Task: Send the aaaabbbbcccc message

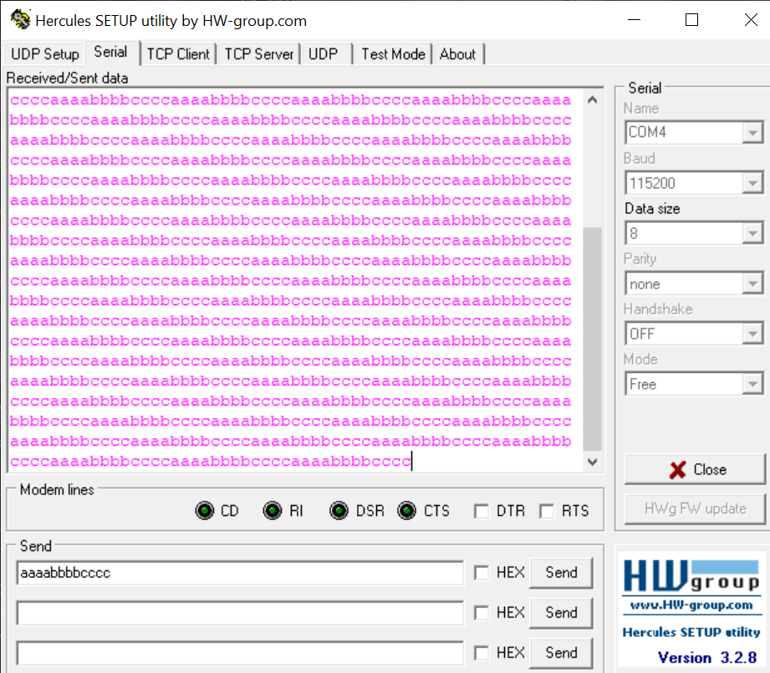Action: click(561, 573)
